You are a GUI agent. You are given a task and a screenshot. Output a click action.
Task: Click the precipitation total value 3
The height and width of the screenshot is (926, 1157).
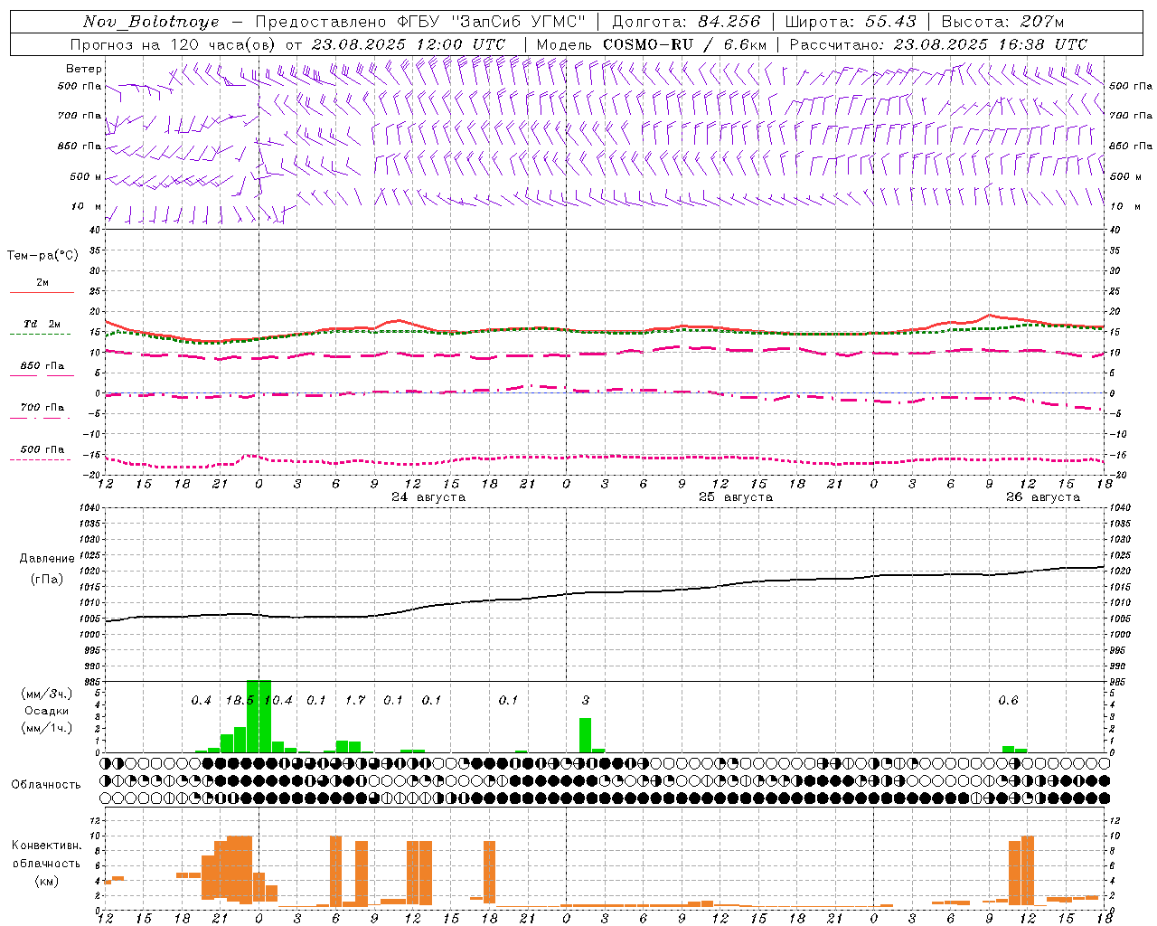[x=586, y=701]
